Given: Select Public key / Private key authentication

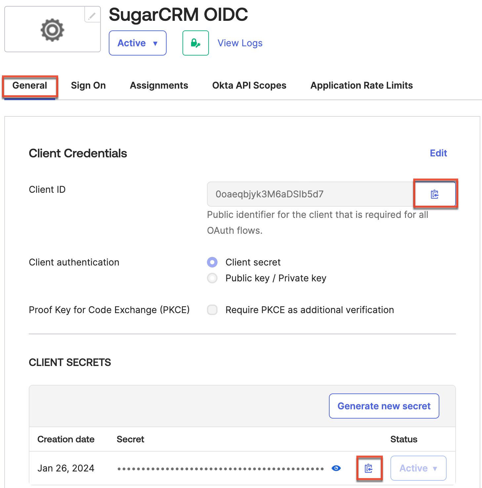Looking at the screenshot, I should click(212, 278).
